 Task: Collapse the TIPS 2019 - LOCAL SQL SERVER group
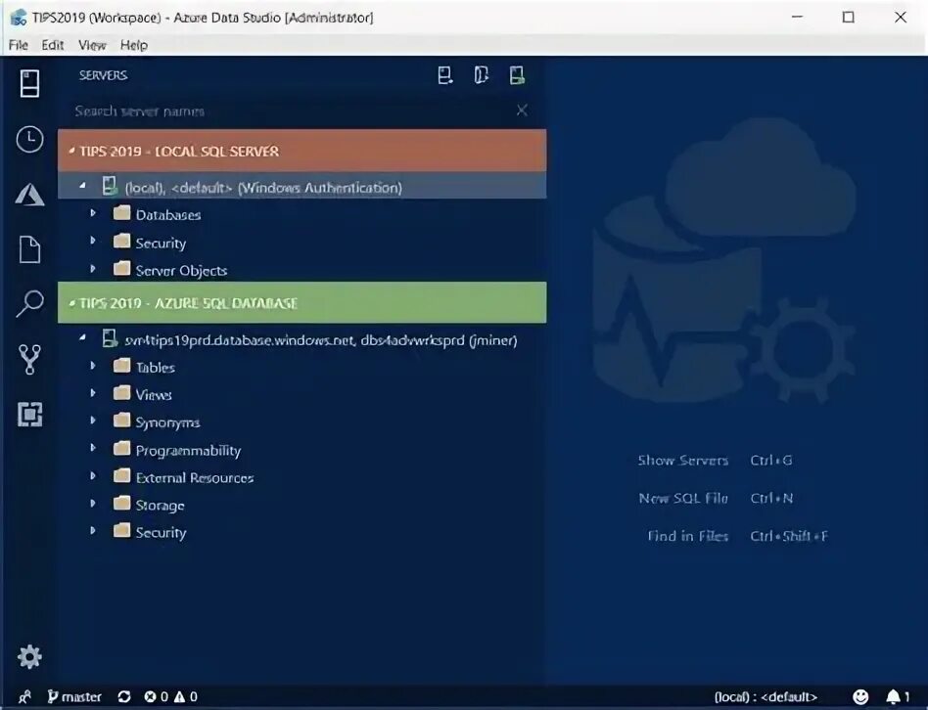[71, 151]
